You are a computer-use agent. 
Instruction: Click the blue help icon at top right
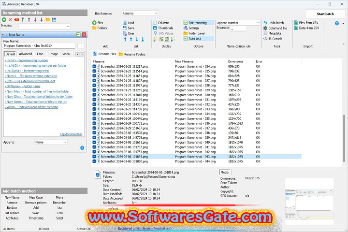(337, 23)
